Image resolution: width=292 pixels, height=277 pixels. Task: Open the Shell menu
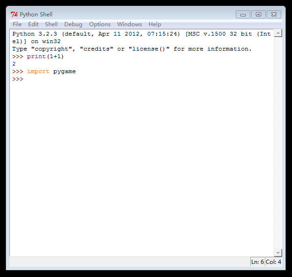pyautogui.click(x=51, y=24)
